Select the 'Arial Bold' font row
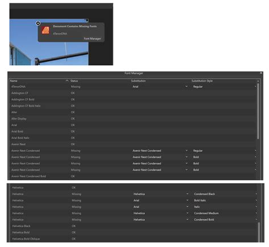 coord(133,131)
